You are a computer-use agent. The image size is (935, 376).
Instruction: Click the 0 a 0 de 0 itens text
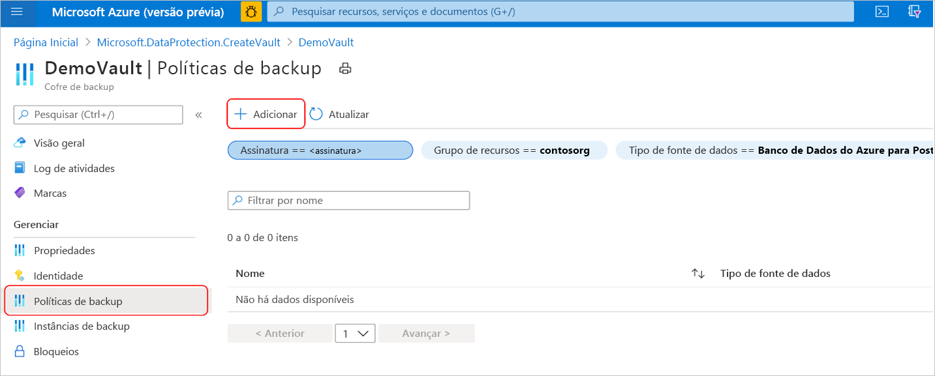[262, 238]
